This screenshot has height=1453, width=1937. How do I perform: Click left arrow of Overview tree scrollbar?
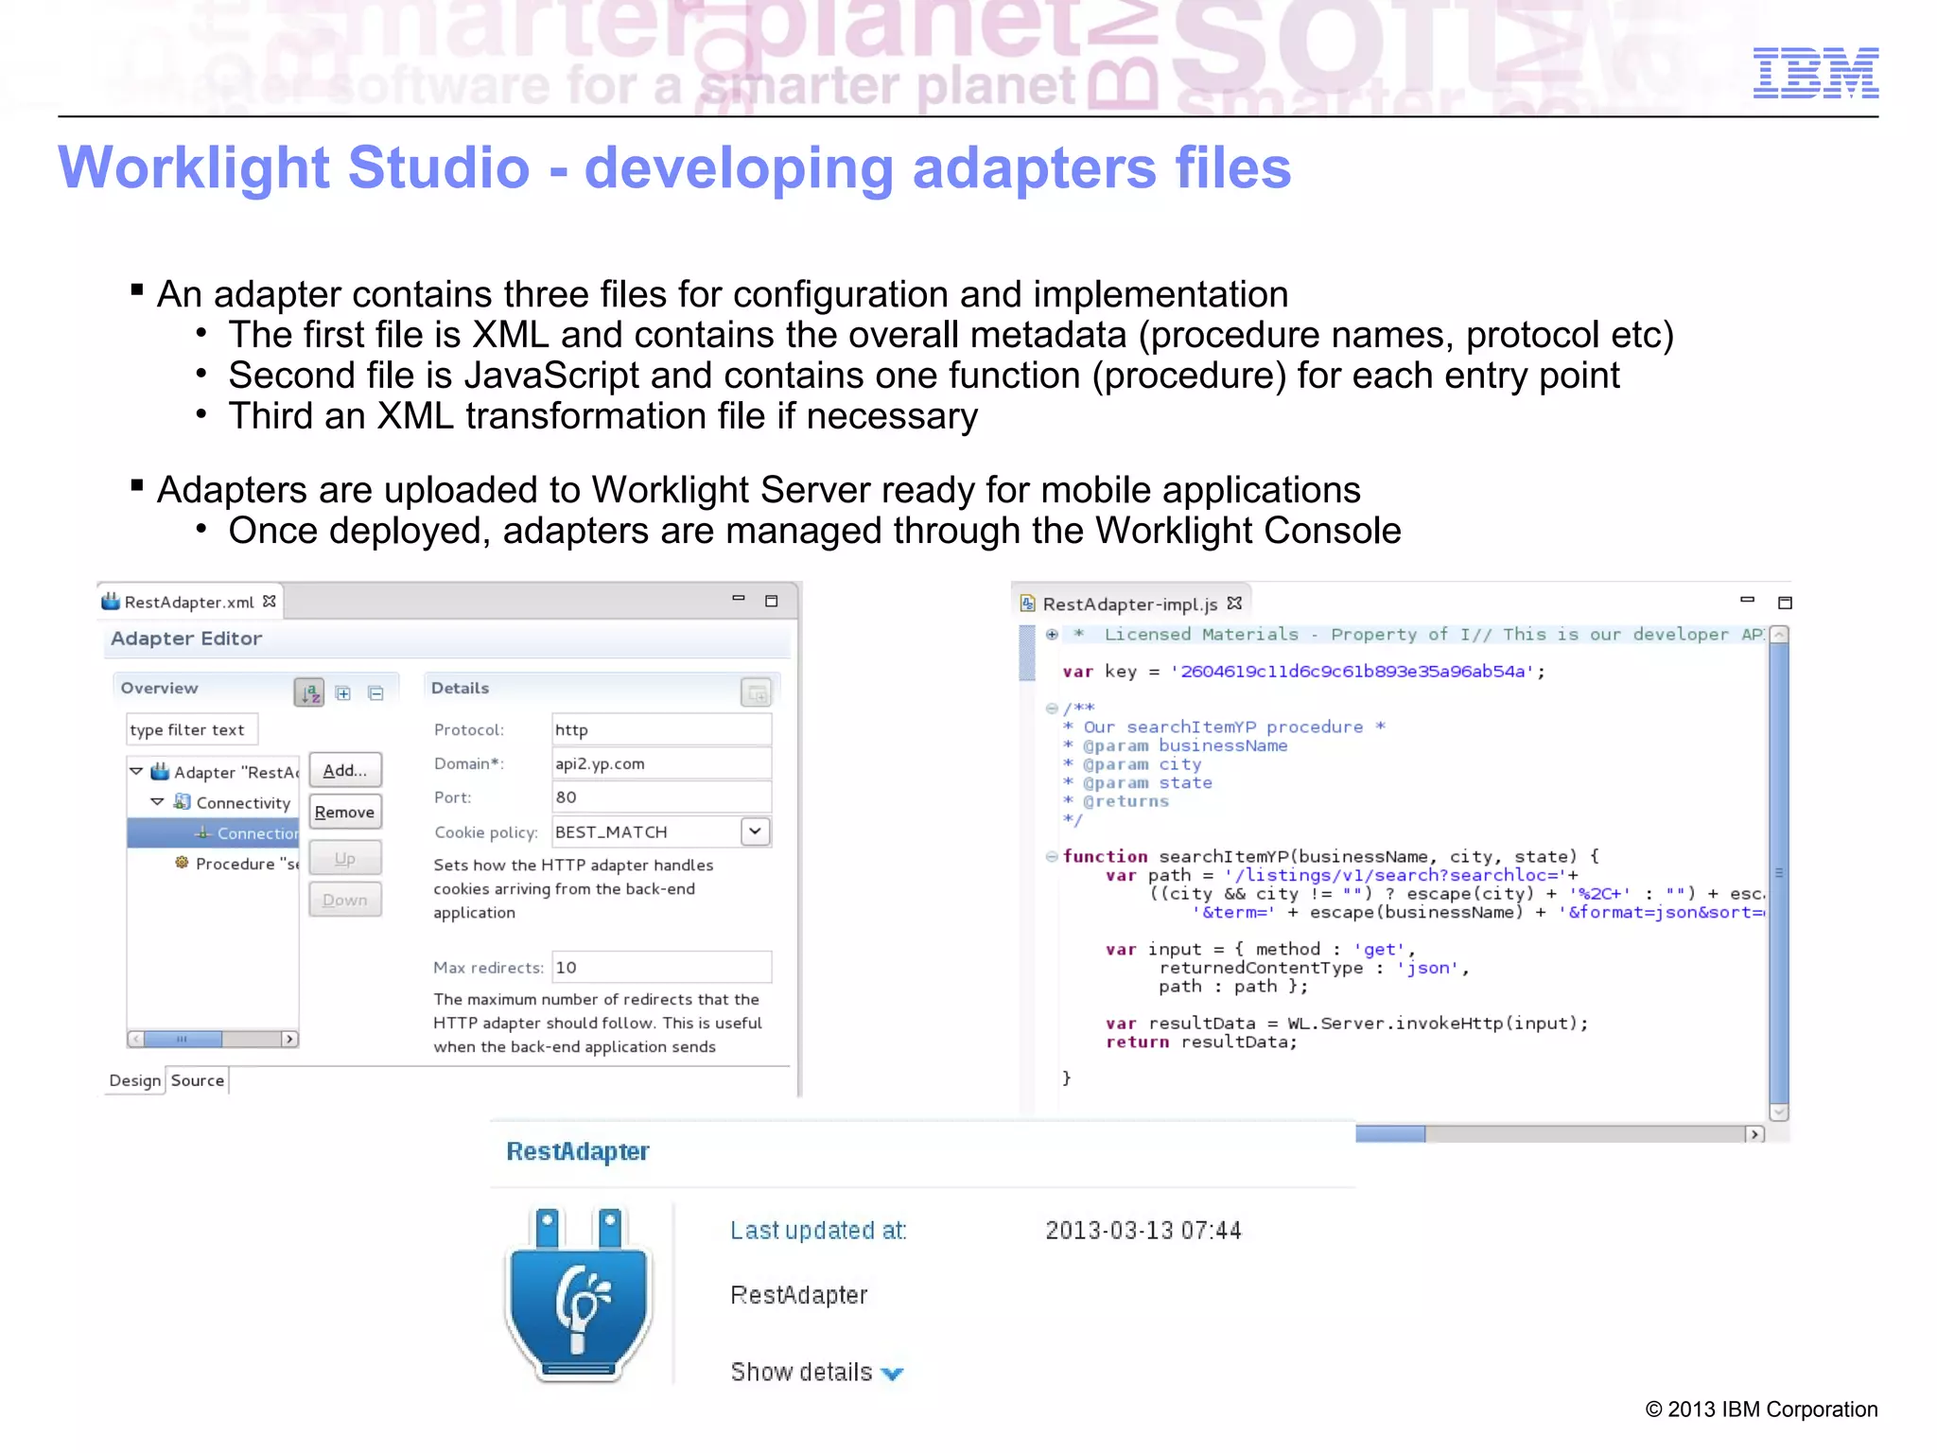[136, 1039]
